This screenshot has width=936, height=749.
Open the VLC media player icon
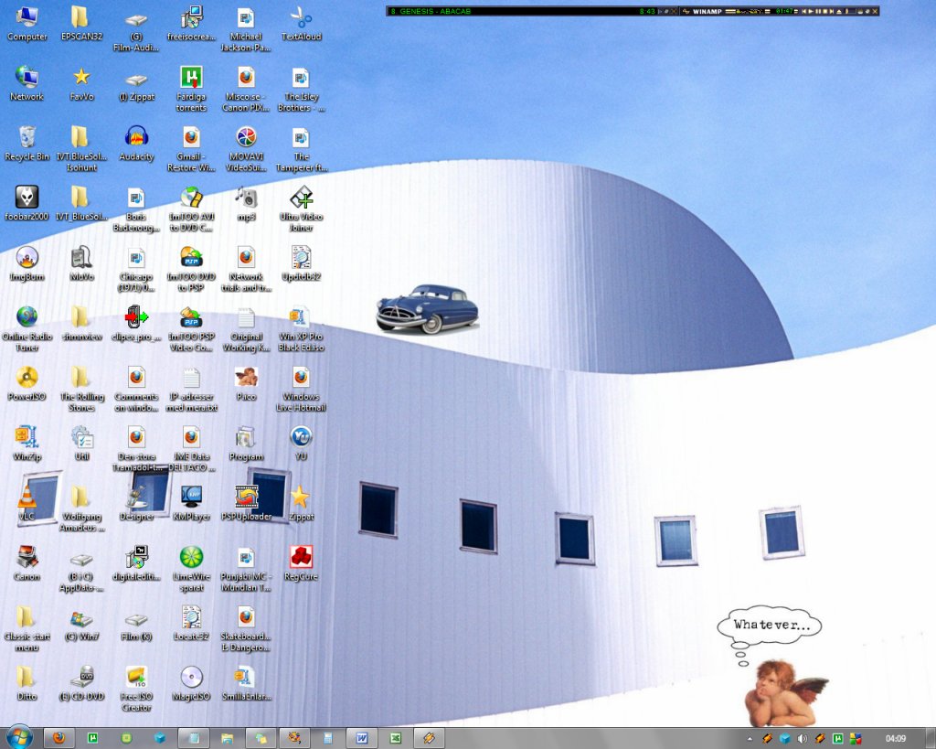(27, 497)
